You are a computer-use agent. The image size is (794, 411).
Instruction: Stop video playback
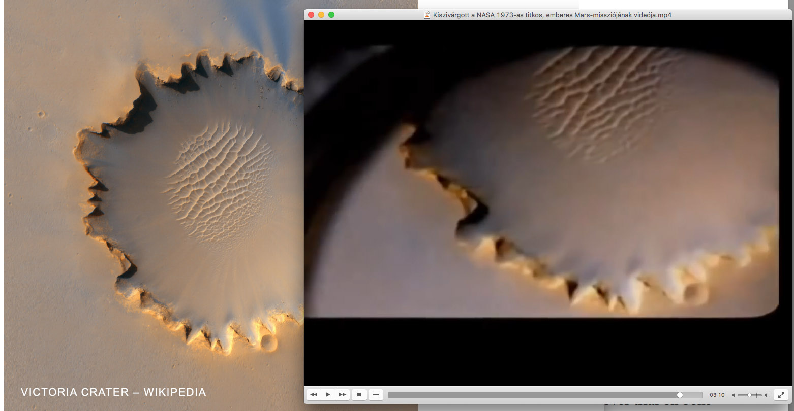[x=359, y=394]
